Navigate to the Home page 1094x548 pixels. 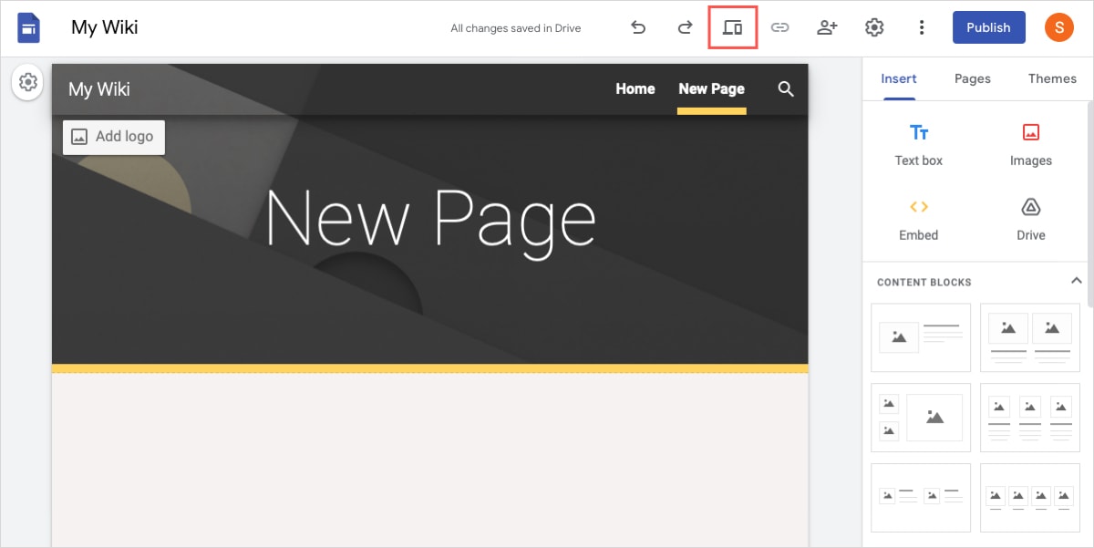(x=635, y=88)
